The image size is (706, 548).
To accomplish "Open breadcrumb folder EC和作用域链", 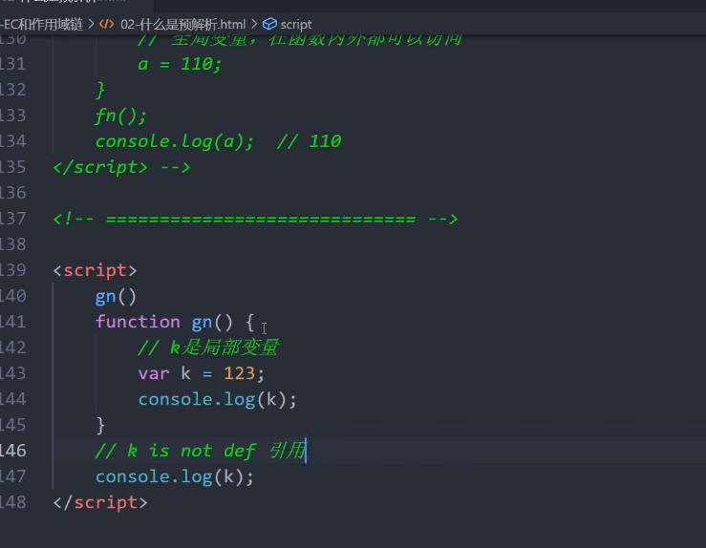I will (42, 24).
